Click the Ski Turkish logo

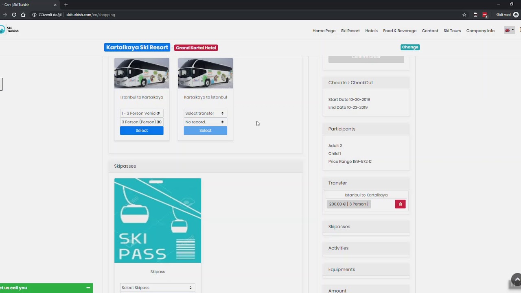[x=9, y=29]
